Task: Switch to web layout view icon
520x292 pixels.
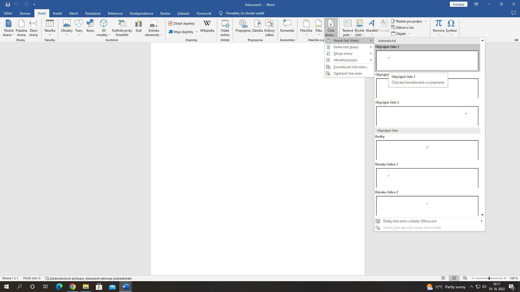Action: (465, 278)
